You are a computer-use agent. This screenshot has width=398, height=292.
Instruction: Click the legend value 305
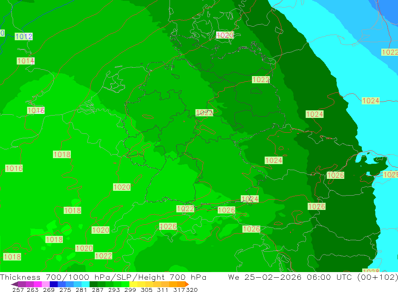click(146, 290)
